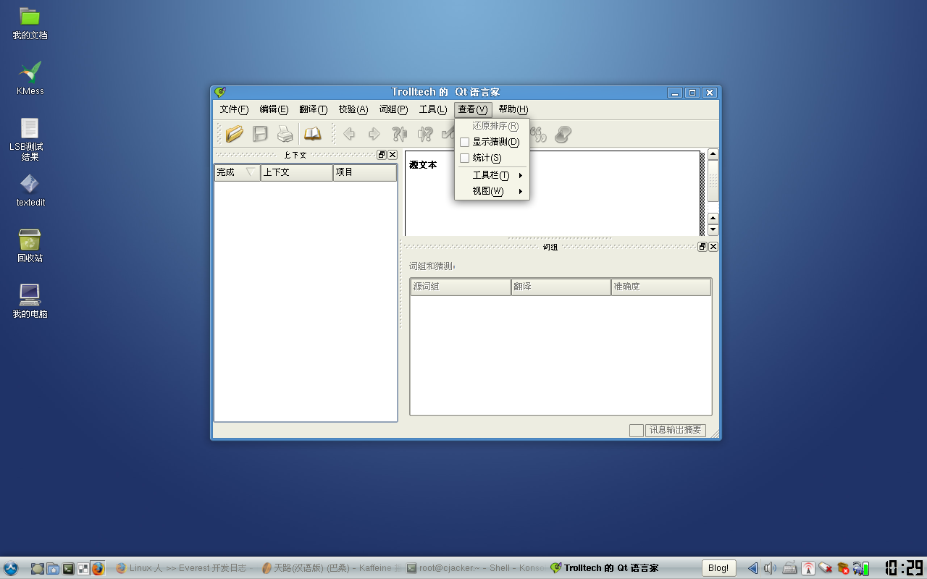
Task: Open 帮助(H) menu
Action: click(x=513, y=109)
